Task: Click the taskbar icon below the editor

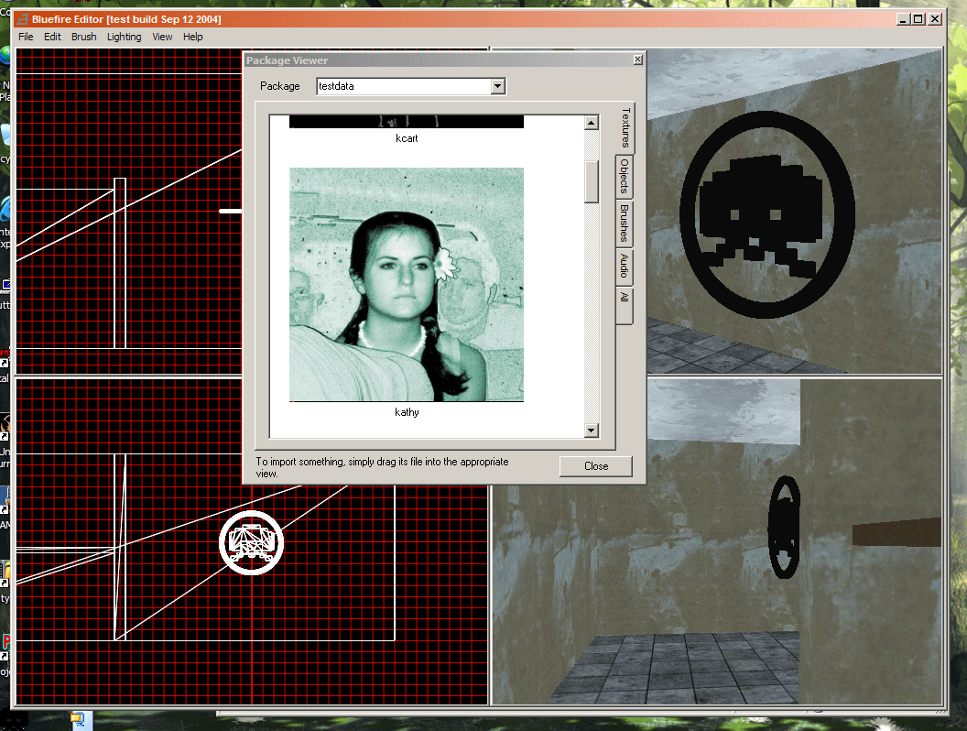Action: click(x=79, y=720)
